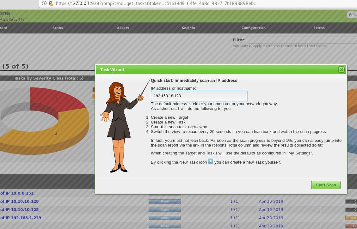Click the Tasks by Severity Class chart title
Screen dimensions: 357x229
(x=48, y=78)
